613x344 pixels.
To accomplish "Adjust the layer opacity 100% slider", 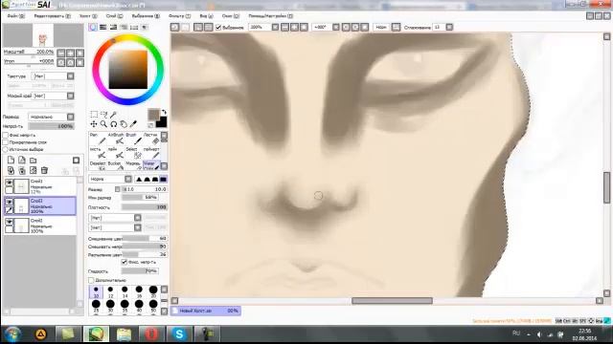I will [51, 126].
